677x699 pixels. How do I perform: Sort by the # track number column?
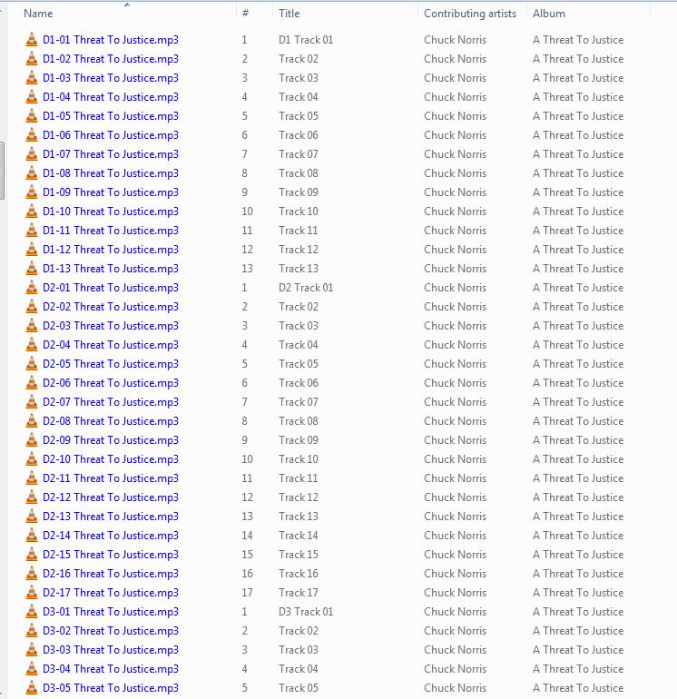tap(245, 14)
